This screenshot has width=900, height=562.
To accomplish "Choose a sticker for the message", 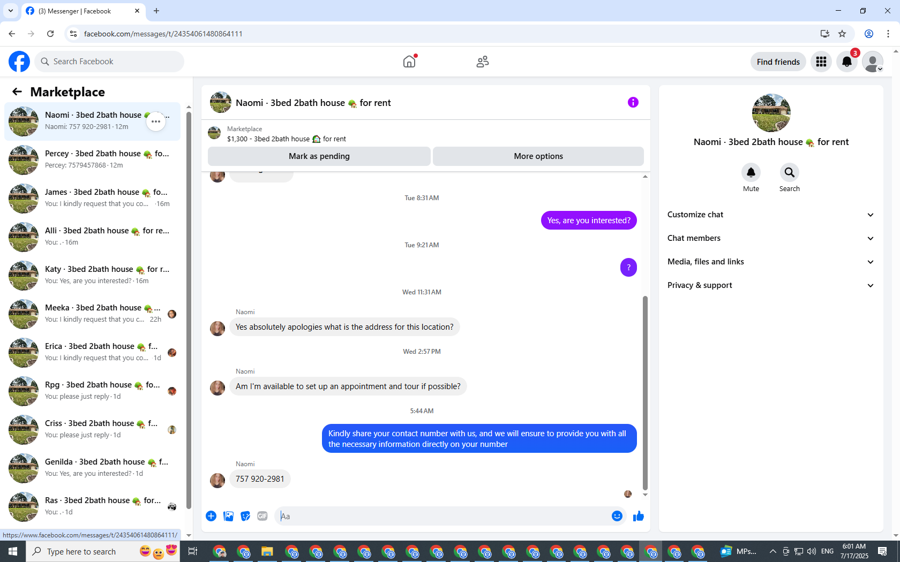I will click(x=245, y=516).
